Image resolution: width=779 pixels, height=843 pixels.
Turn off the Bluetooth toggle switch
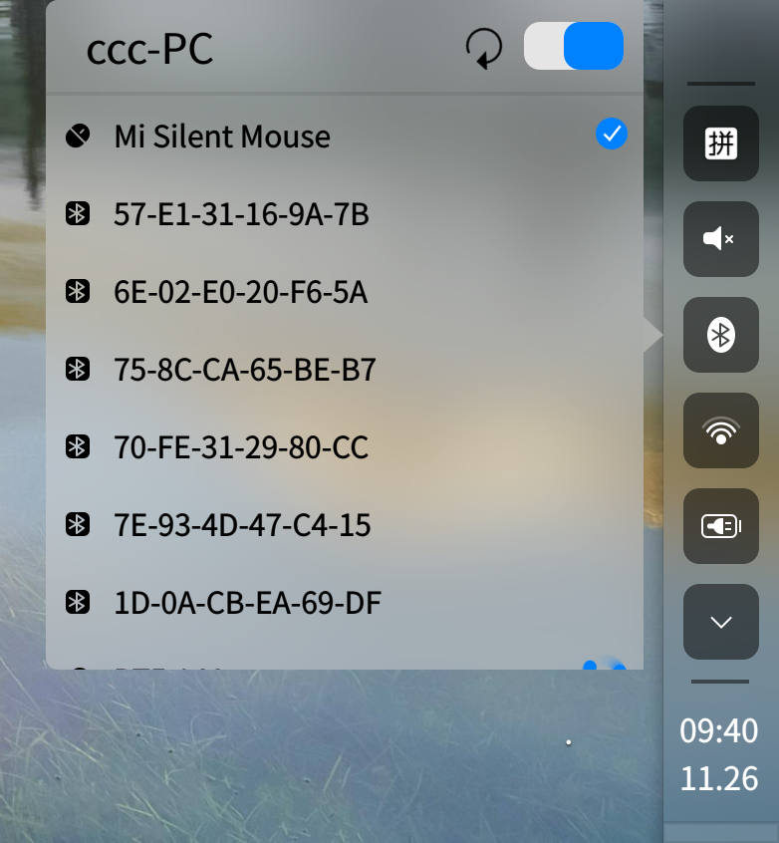574,47
